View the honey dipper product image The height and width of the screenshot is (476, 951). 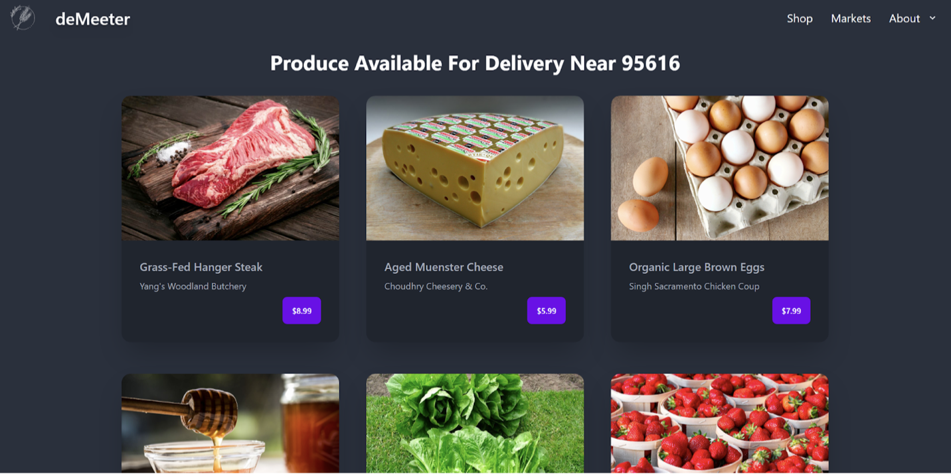pos(230,423)
